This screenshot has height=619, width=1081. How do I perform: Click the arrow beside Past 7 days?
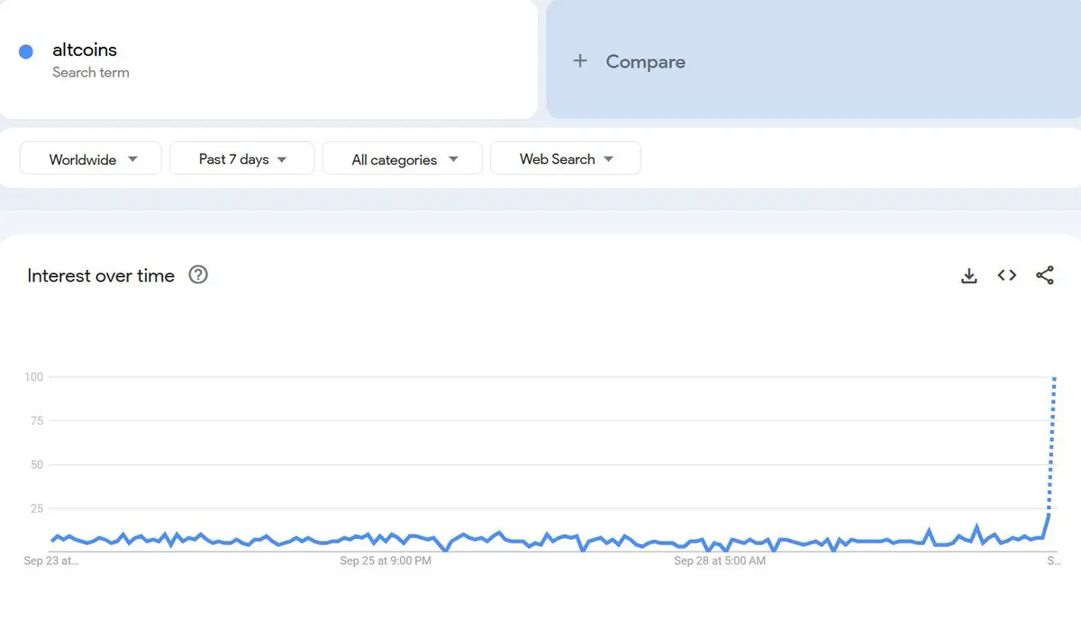pyautogui.click(x=281, y=159)
